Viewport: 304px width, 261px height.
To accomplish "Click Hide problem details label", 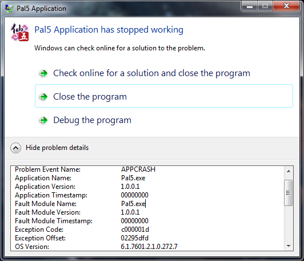I will [57, 148].
